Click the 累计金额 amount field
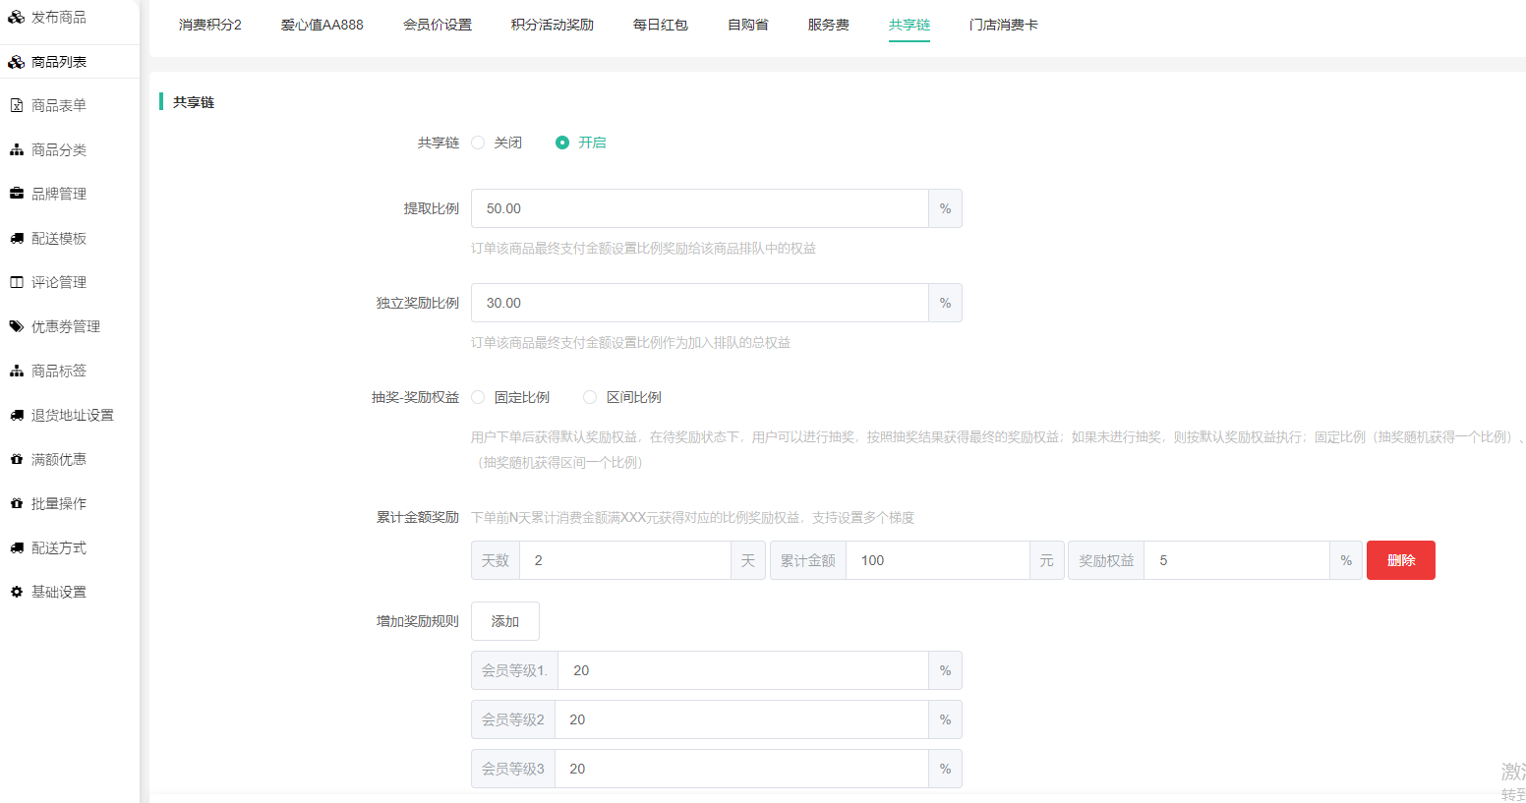The height and width of the screenshot is (803, 1526). [937, 560]
